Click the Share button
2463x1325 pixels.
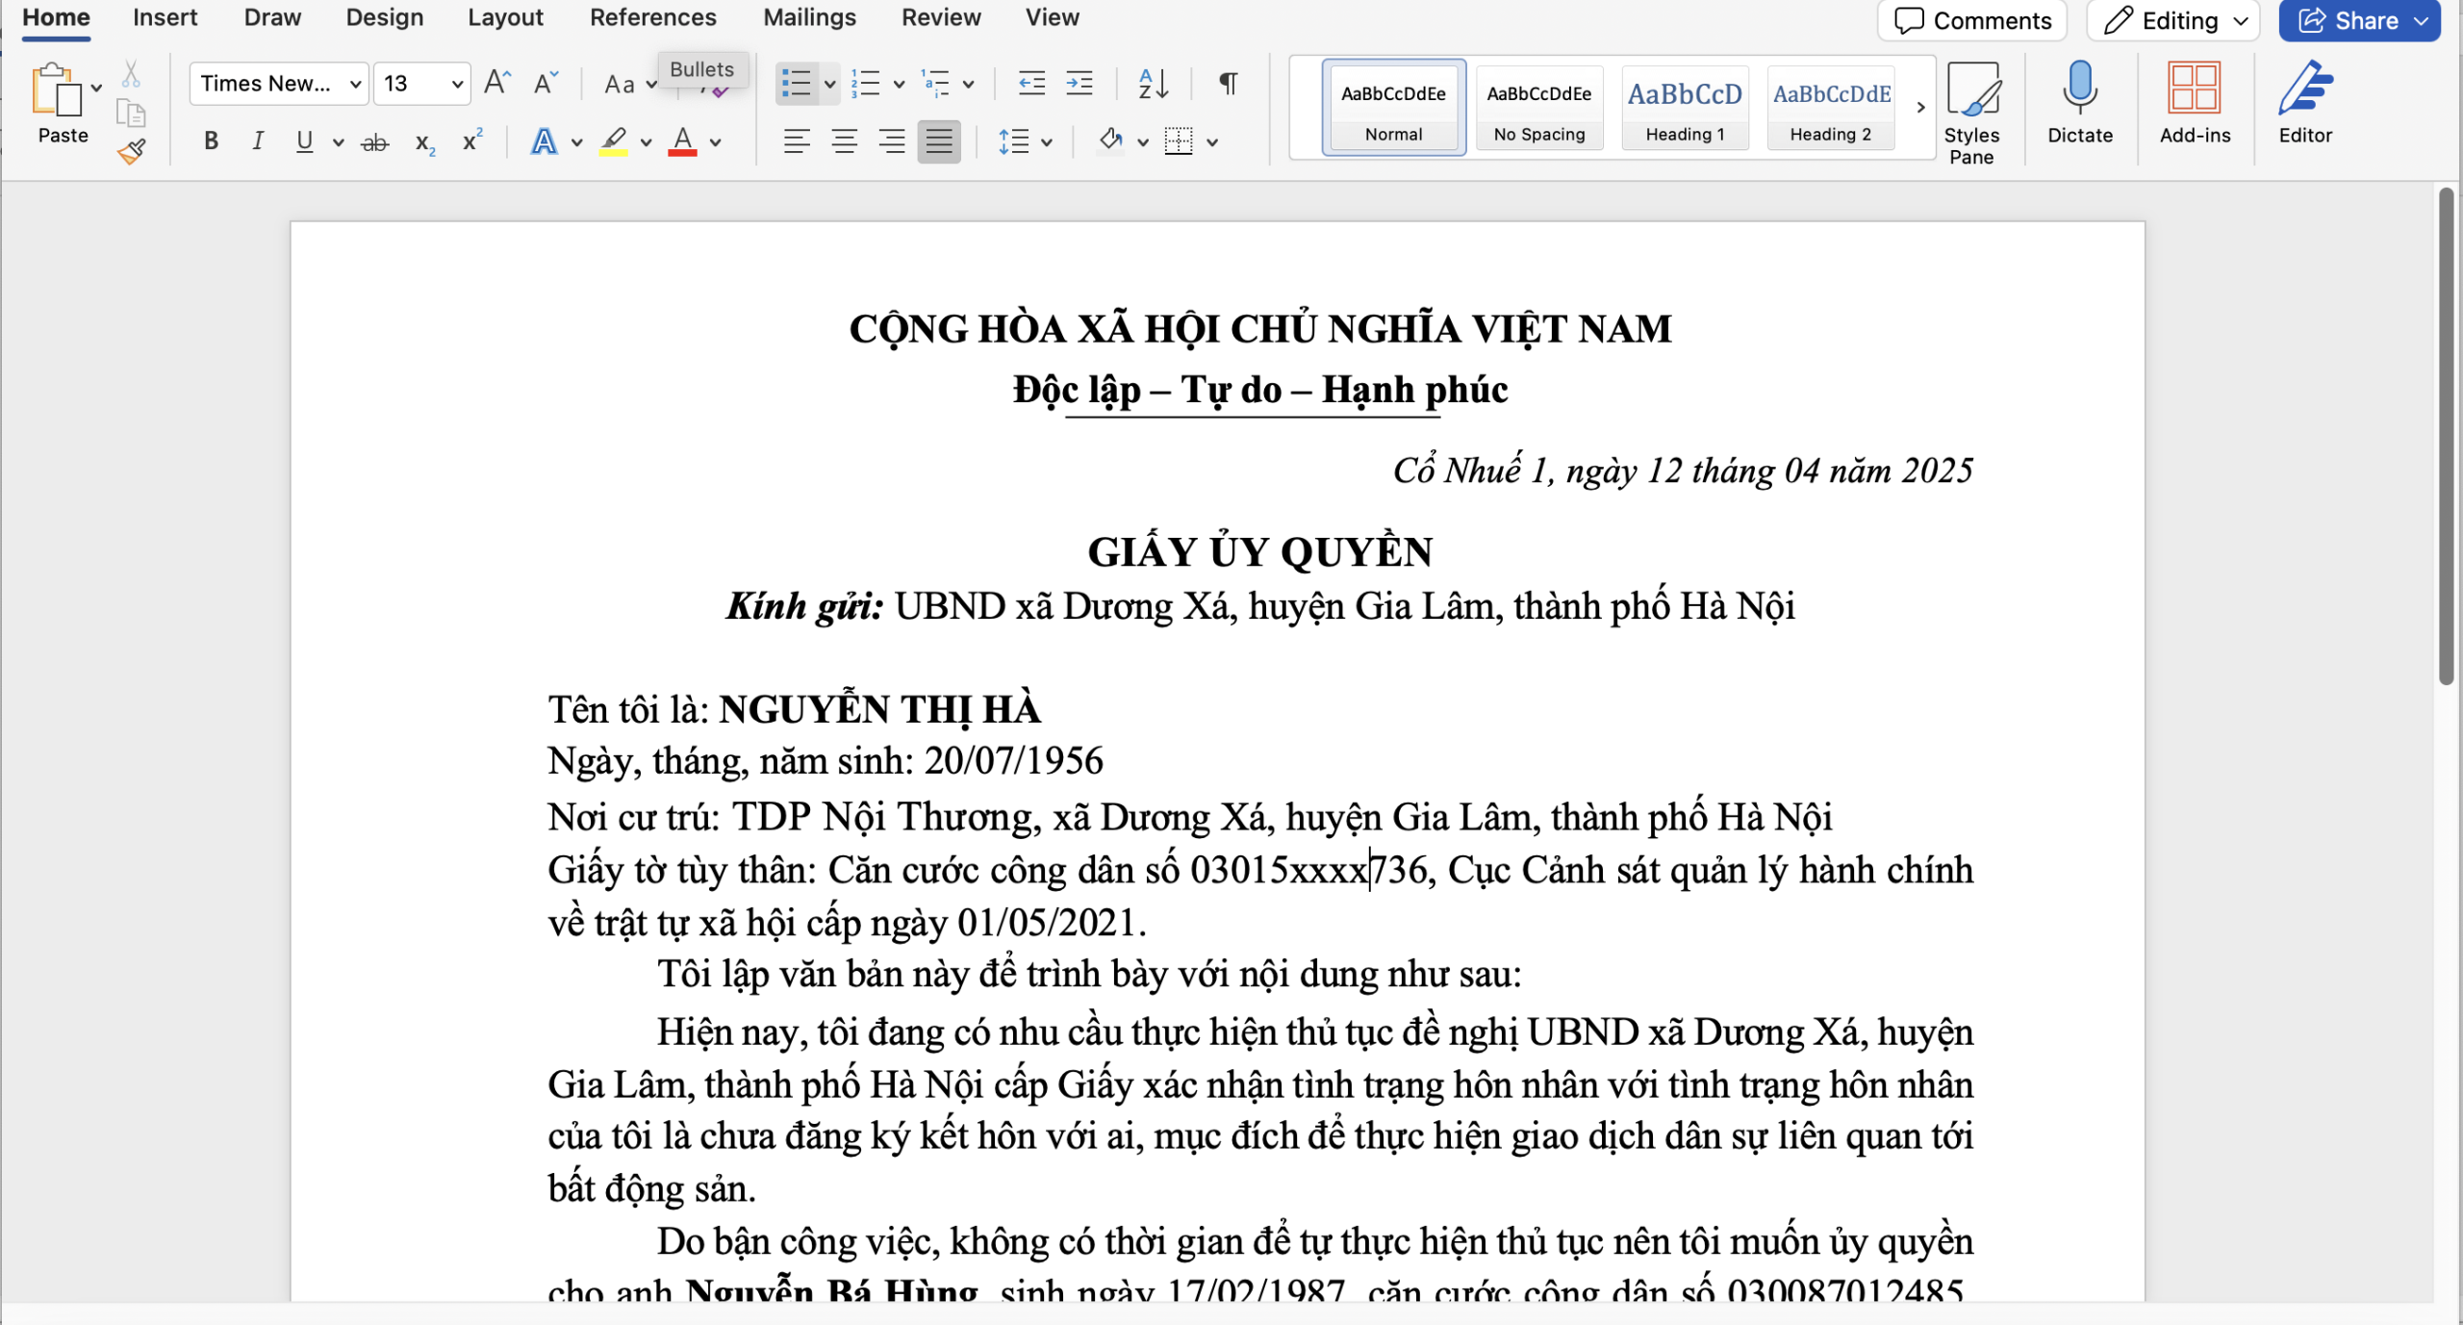pyautogui.click(x=2348, y=20)
